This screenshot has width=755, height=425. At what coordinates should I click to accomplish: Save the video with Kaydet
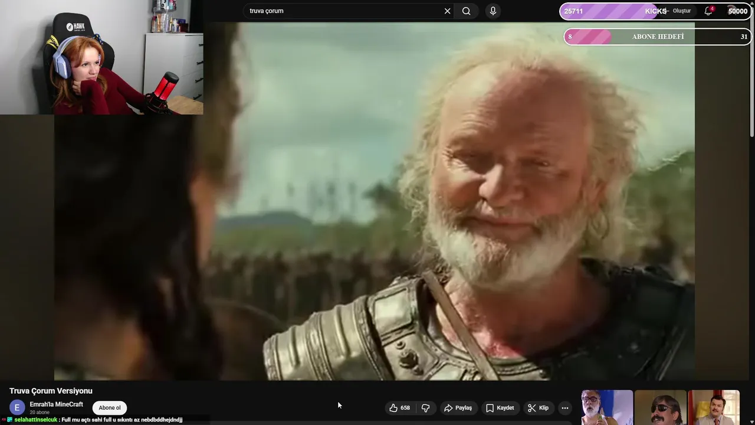(x=500, y=408)
